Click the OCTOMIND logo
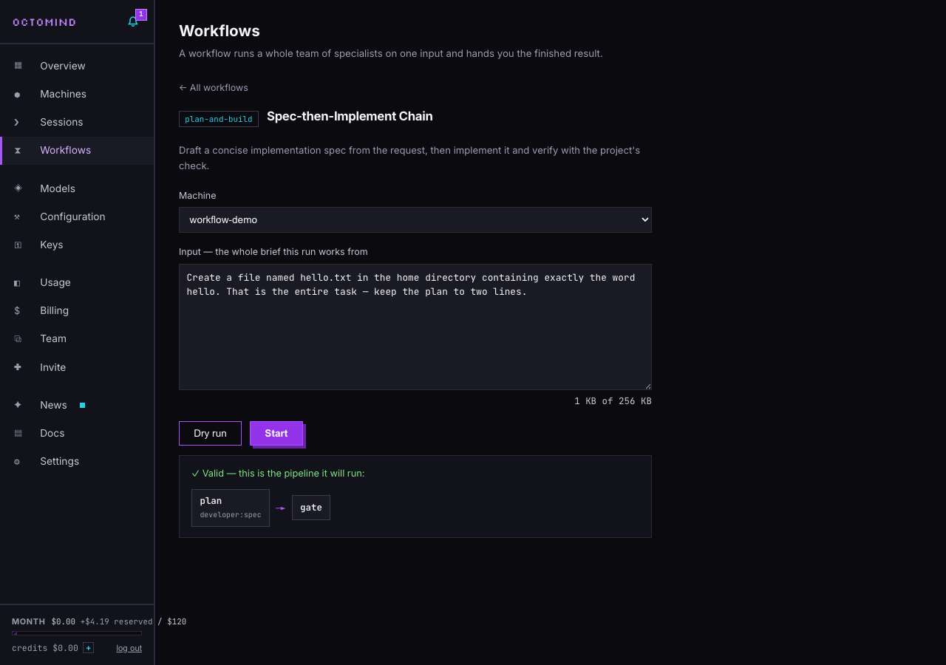 click(x=44, y=22)
